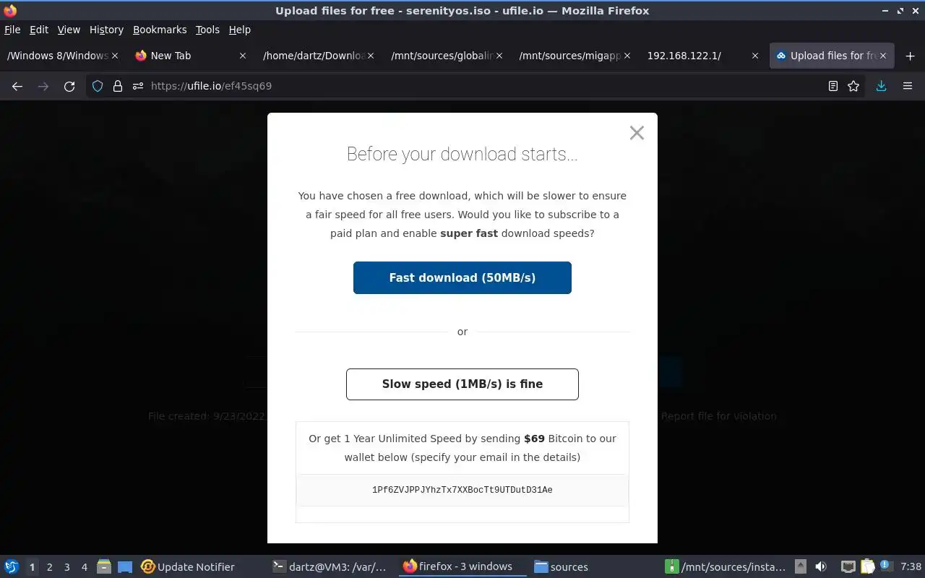
Task: Bookmark this page with the star icon
Action: point(853,86)
